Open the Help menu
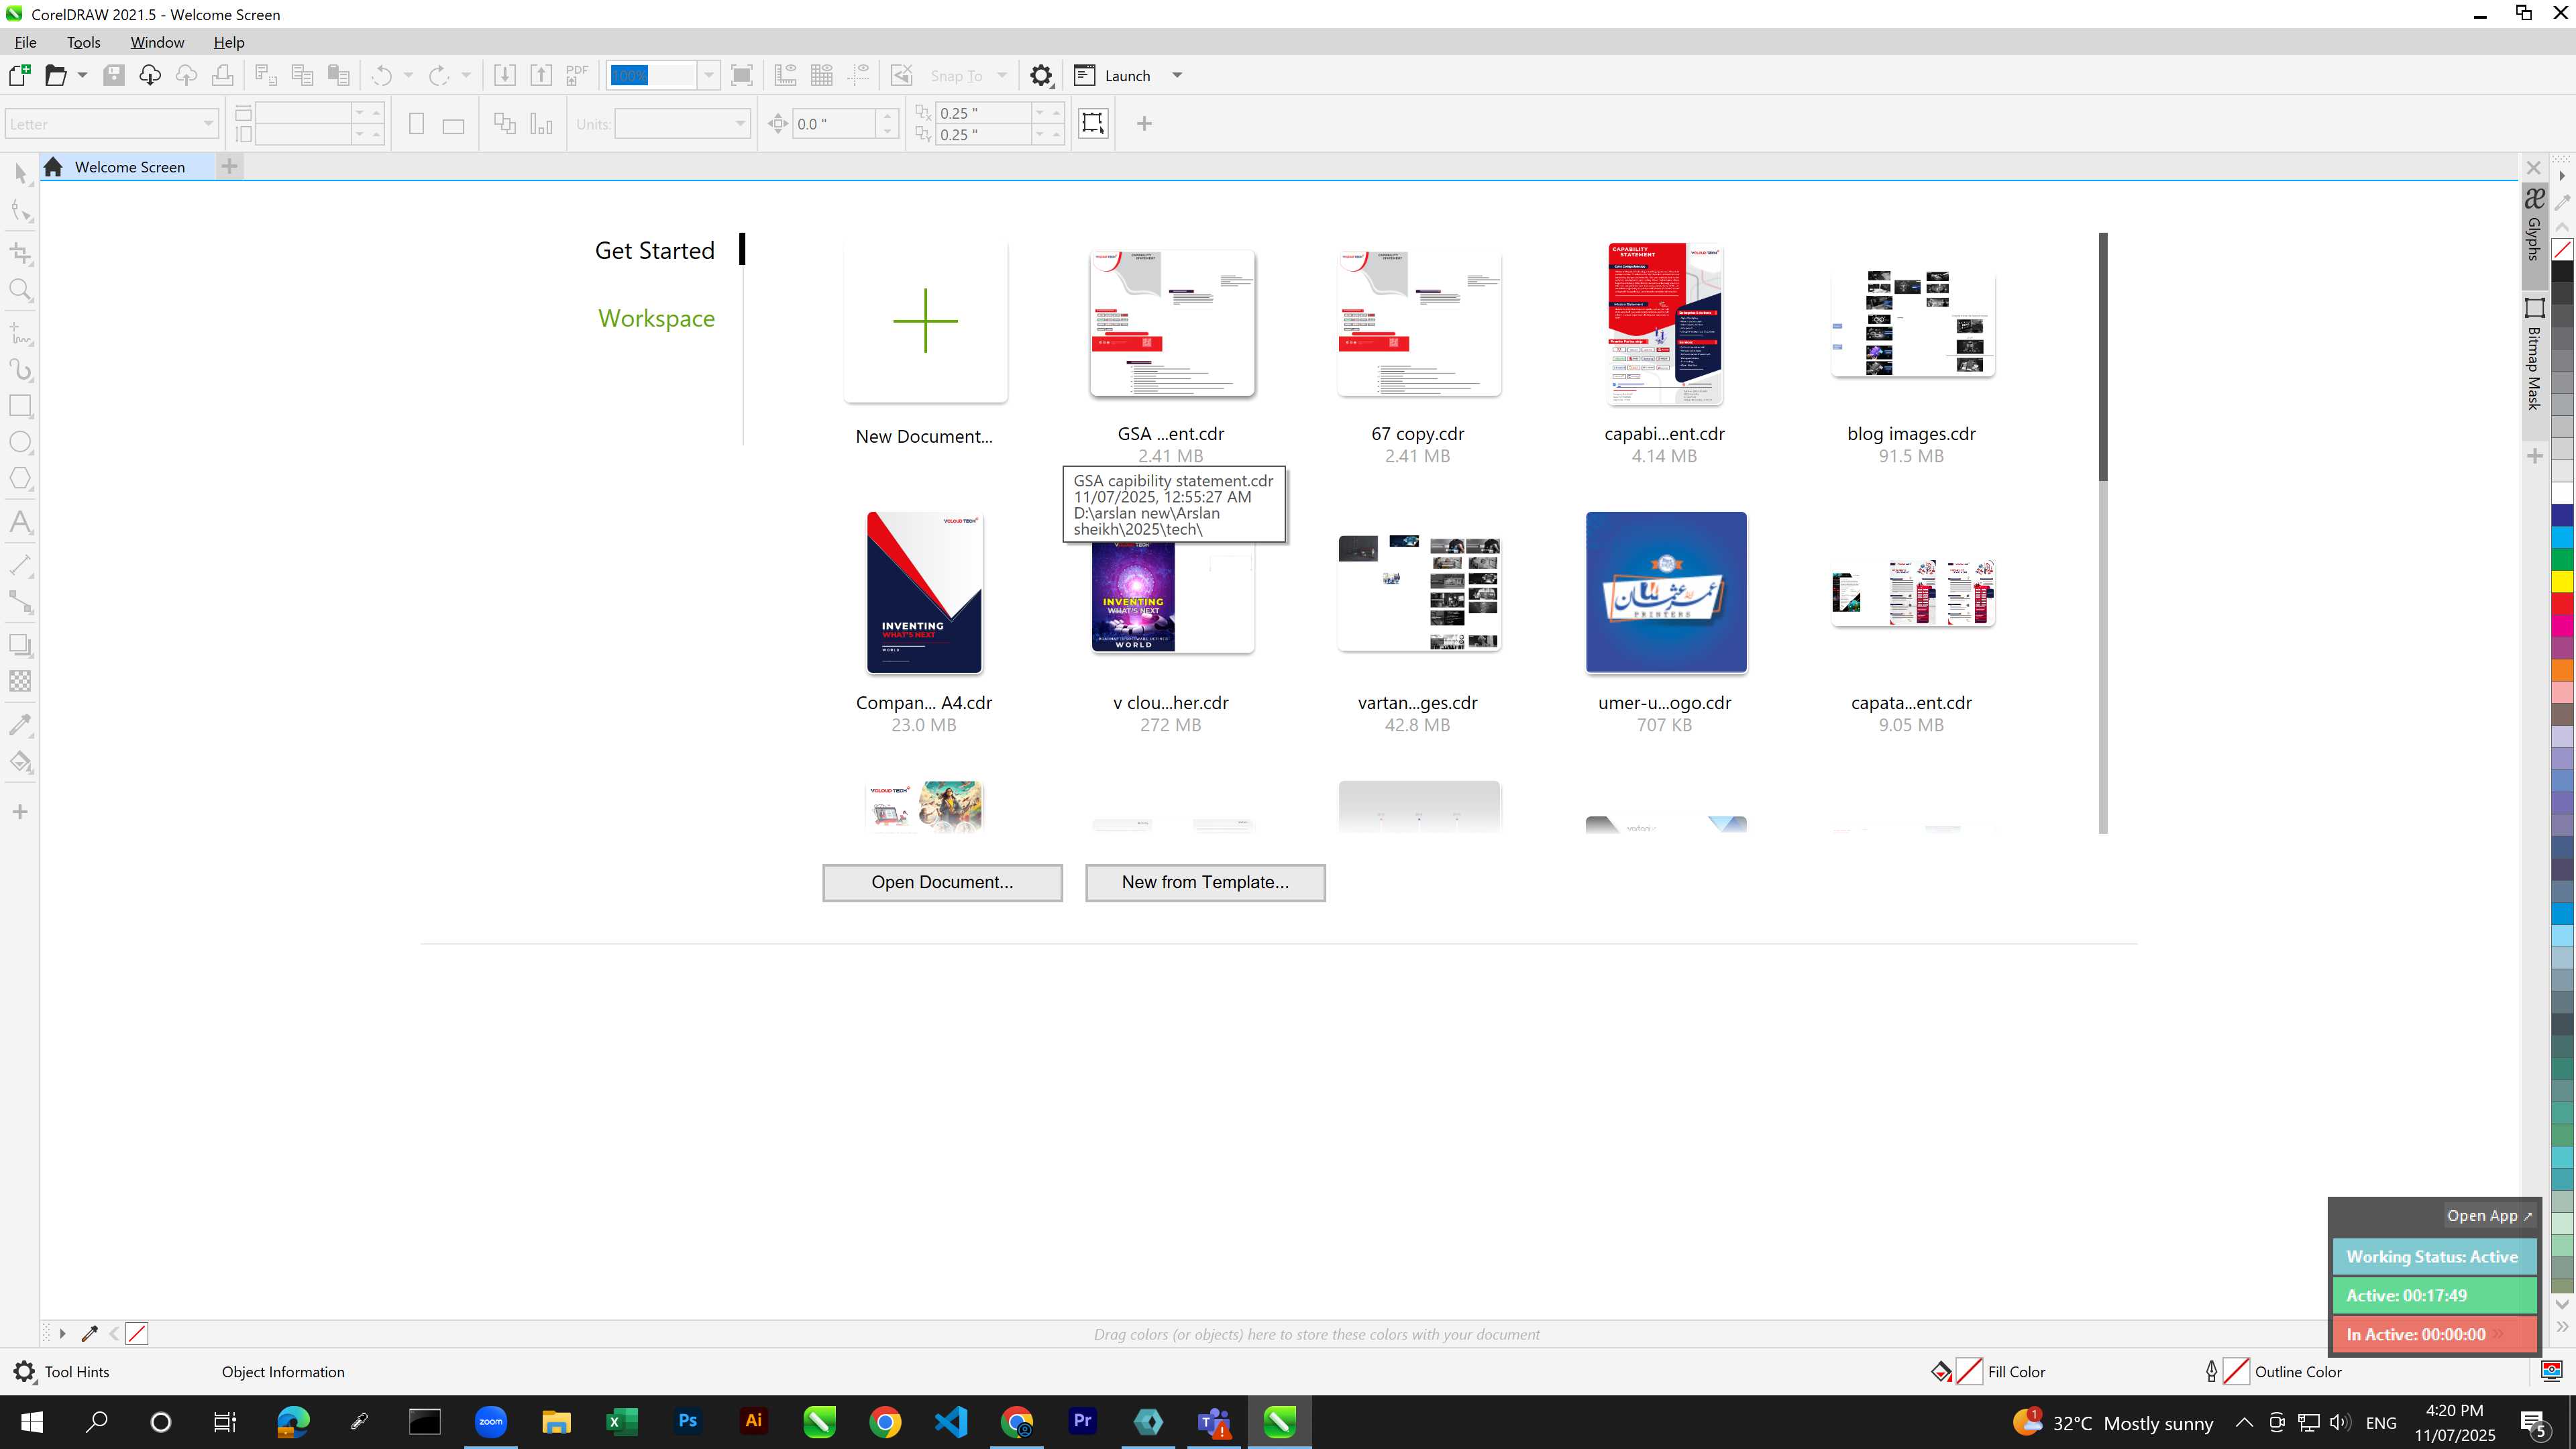 (229, 42)
